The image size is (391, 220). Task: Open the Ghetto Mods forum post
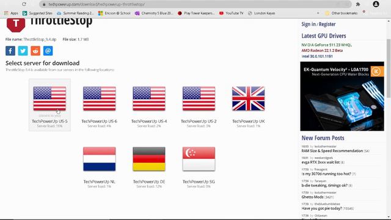click(x=312, y=197)
